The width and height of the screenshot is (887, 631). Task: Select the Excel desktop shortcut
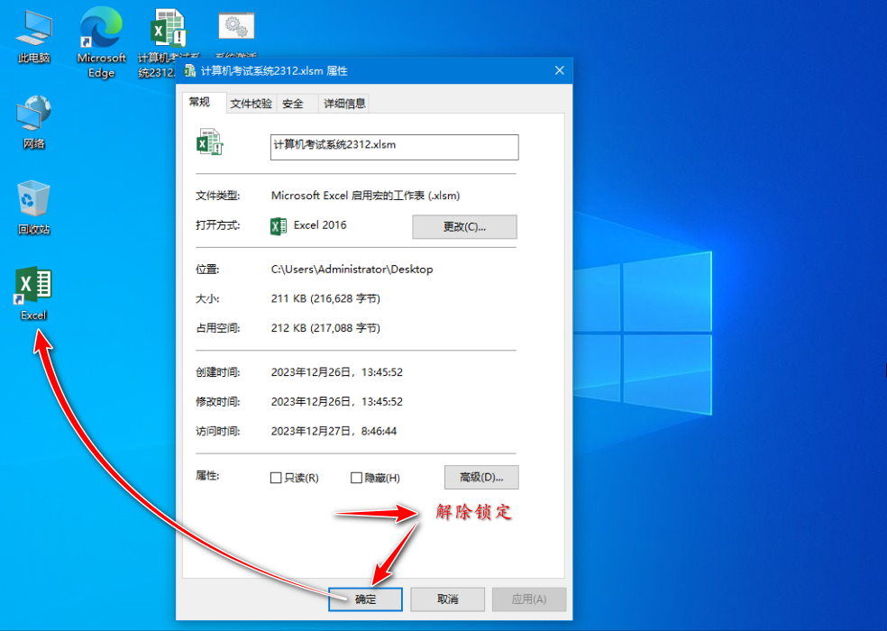click(x=34, y=294)
